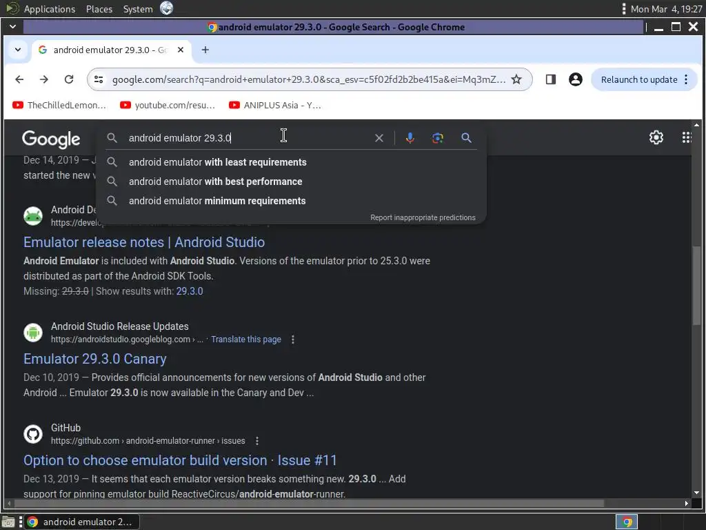Click the horizontal scrollbar thumb
Image resolution: width=706 pixels, height=530 pixels.
(x=309, y=503)
